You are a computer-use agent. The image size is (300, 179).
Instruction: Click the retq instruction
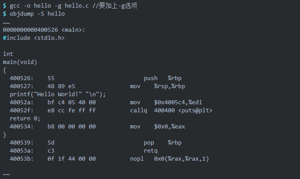point(150,150)
